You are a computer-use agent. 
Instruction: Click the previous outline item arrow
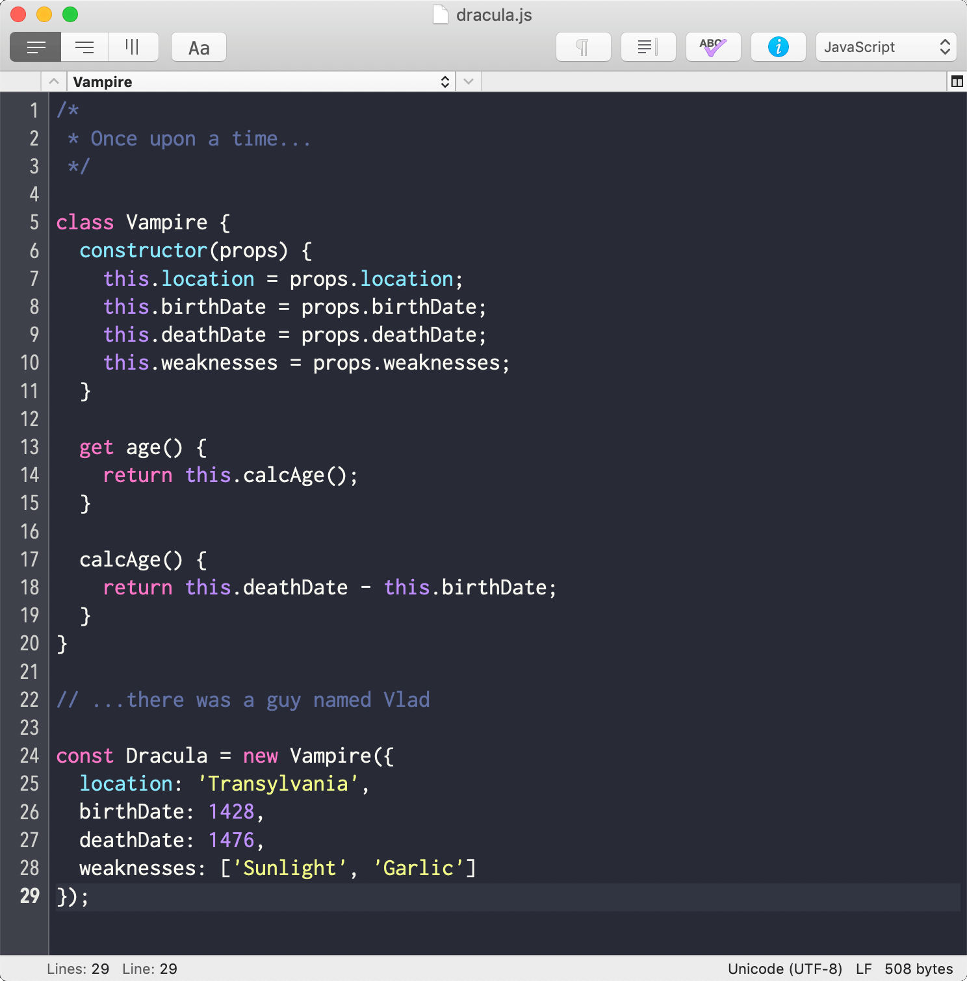54,81
